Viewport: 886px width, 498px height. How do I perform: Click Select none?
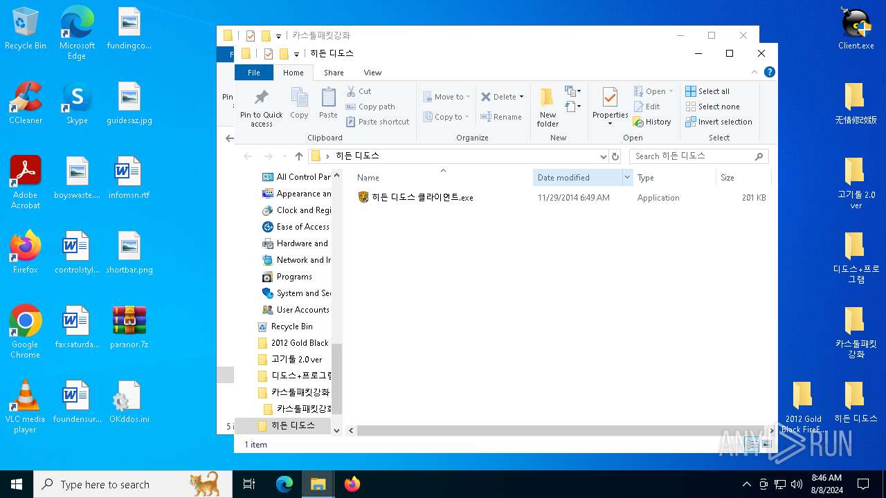coord(712,107)
